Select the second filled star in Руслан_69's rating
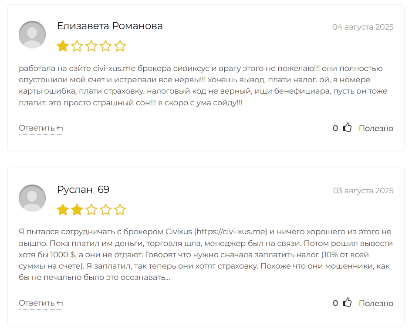Image resolution: width=412 pixels, height=333 pixels. tap(77, 209)
